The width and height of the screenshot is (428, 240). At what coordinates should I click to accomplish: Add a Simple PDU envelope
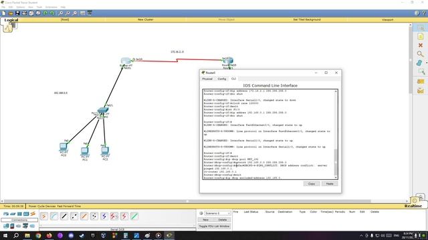coord(421,81)
